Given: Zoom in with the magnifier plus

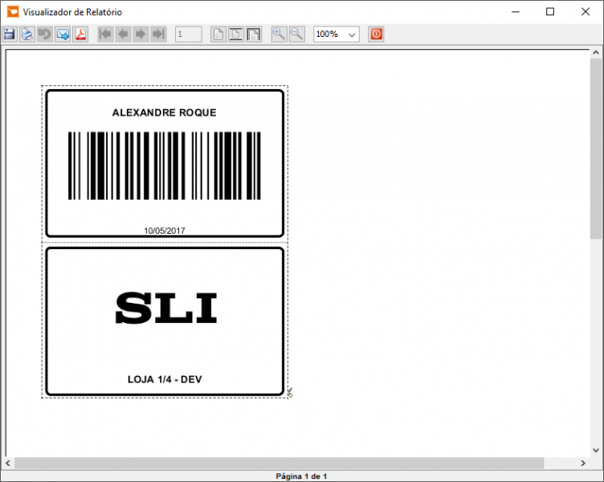Looking at the screenshot, I should [x=279, y=35].
